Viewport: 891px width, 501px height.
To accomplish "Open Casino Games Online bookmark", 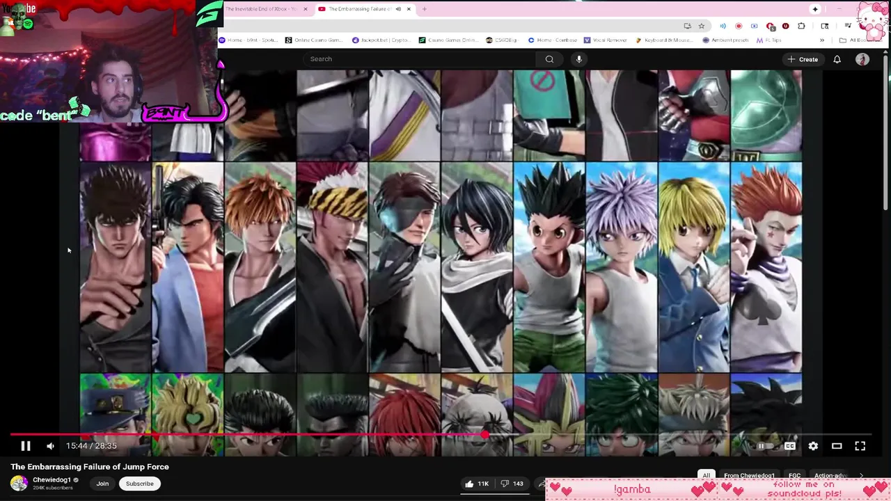I will [x=448, y=40].
